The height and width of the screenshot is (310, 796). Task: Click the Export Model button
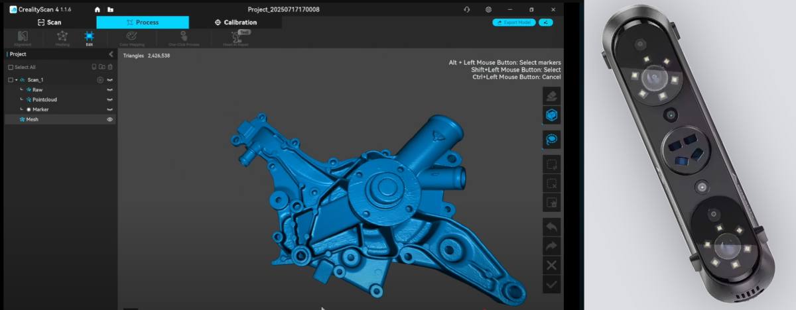(x=513, y=23)
